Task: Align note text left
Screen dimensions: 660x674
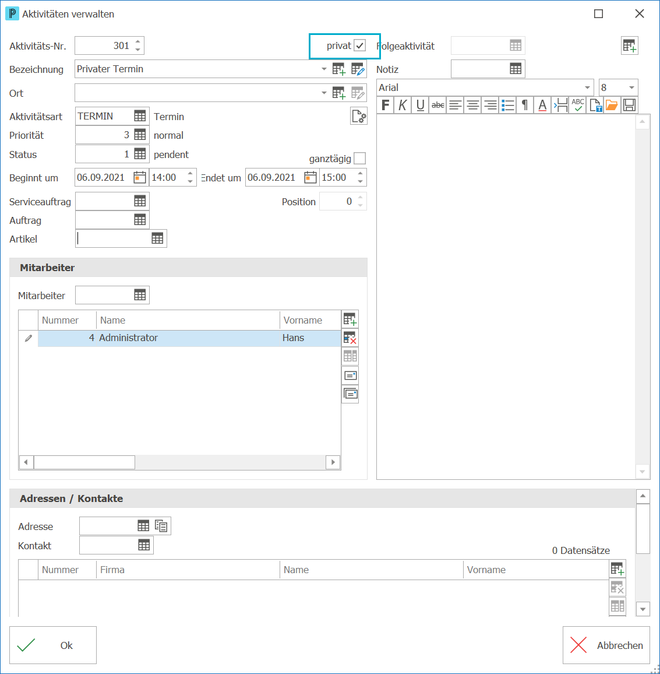Action: click(x=455, y=105)
